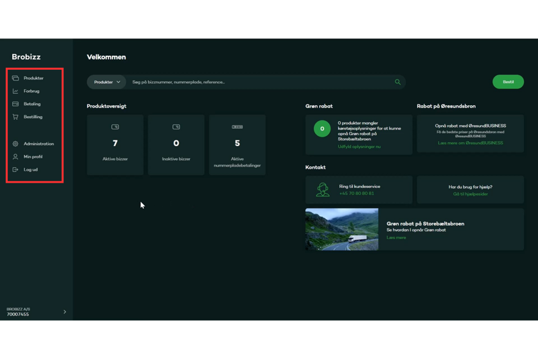The image size is (538, 359).
Task: Click the Administration gear icon
Action: click(x=15, y=144)
